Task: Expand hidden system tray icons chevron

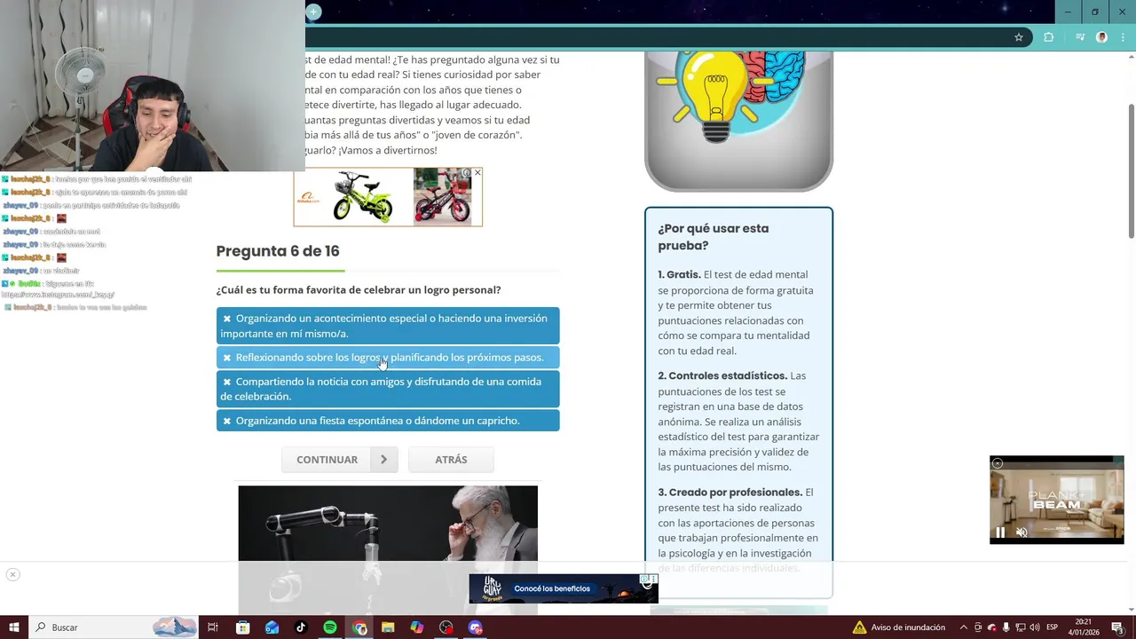Action: click(964, 627)
